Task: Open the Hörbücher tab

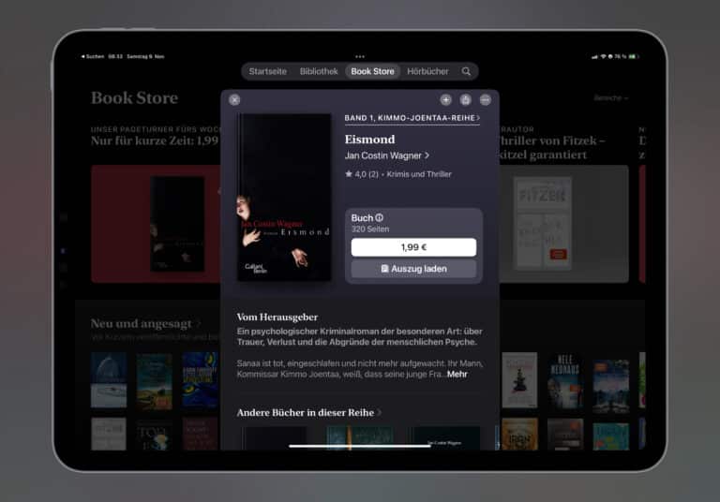Action: point(427,71)
